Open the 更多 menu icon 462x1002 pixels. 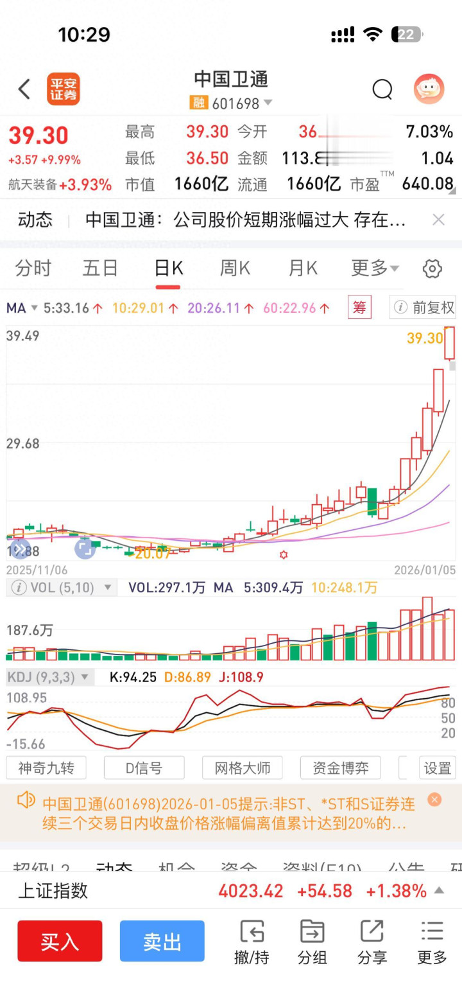pyautogui.click(x=432, y=942)
